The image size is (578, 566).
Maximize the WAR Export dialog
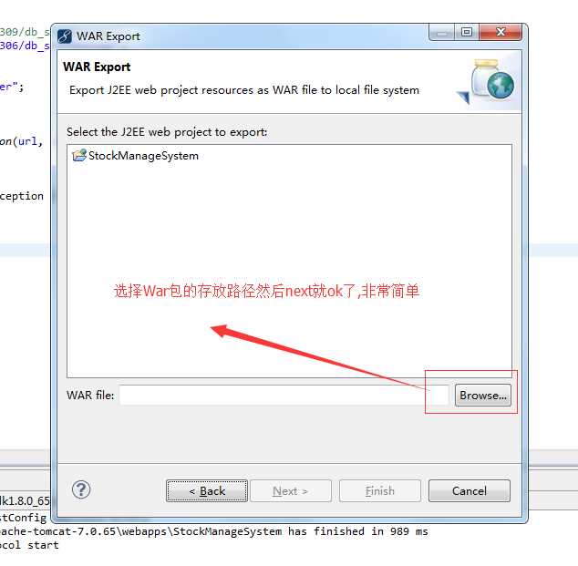(467, 33)
